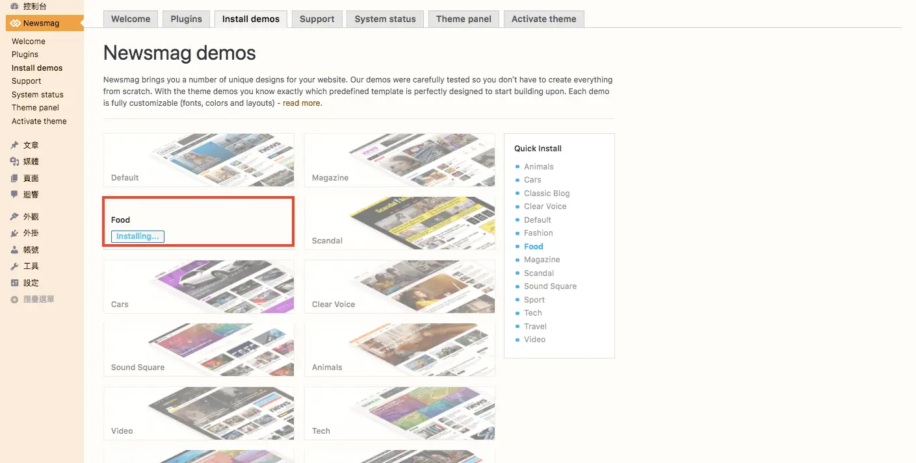
Task: Select the Video demo thumbnail
Action: pyautogui.click(x=199, y=413)
